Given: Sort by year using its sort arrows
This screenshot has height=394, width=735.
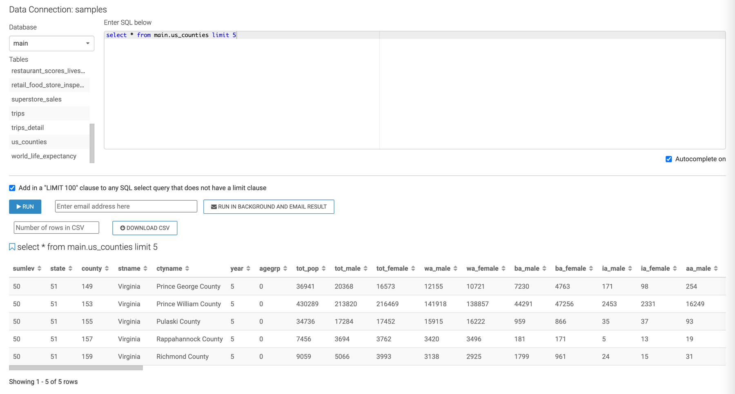Looking at the screenshot, I should [x=248, y=268].
